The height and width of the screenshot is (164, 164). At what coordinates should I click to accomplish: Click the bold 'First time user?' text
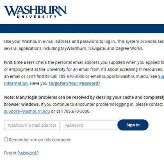tap(19, 62)
